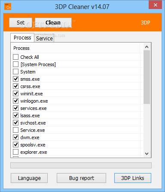Click the scrollbar track below the thumb
This screenshot has height=192, width=165.
[x=147, y=127]
